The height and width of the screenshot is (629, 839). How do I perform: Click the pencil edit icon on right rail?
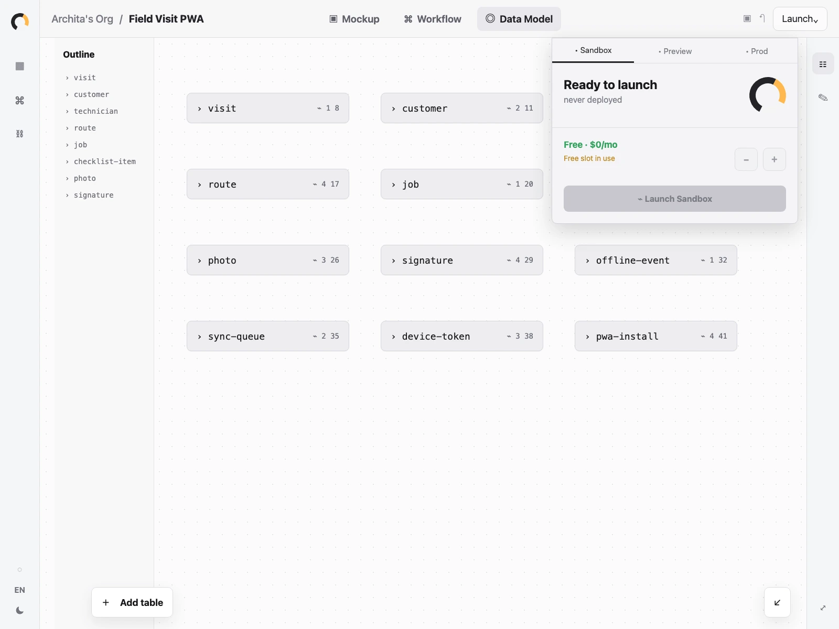coord(823,97)
